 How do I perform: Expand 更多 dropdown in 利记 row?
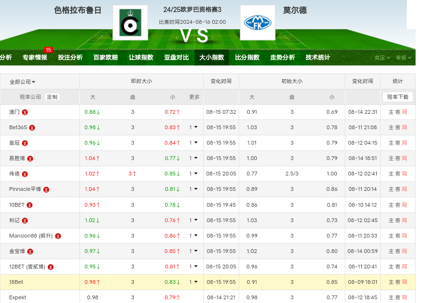point(193,220)
